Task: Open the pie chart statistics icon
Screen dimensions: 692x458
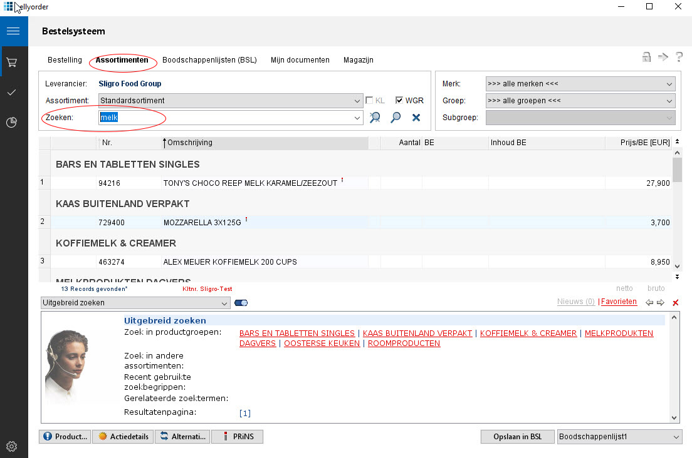Action: (x=11, y=123)
